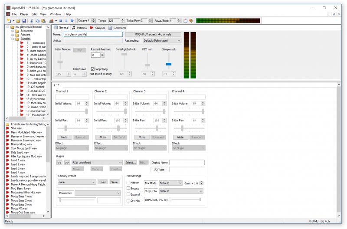Mute Channel 4
This screenshot has width=347, height=229.
pyautogui.click(x=180, y=137)
